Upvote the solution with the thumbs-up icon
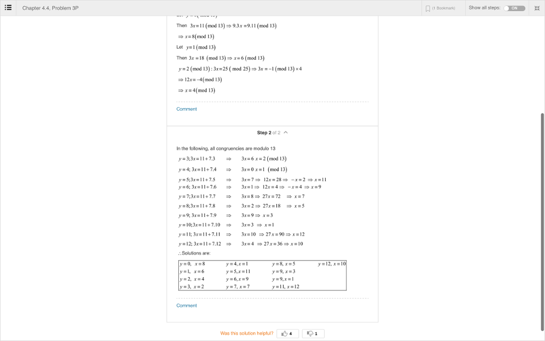 287,333
